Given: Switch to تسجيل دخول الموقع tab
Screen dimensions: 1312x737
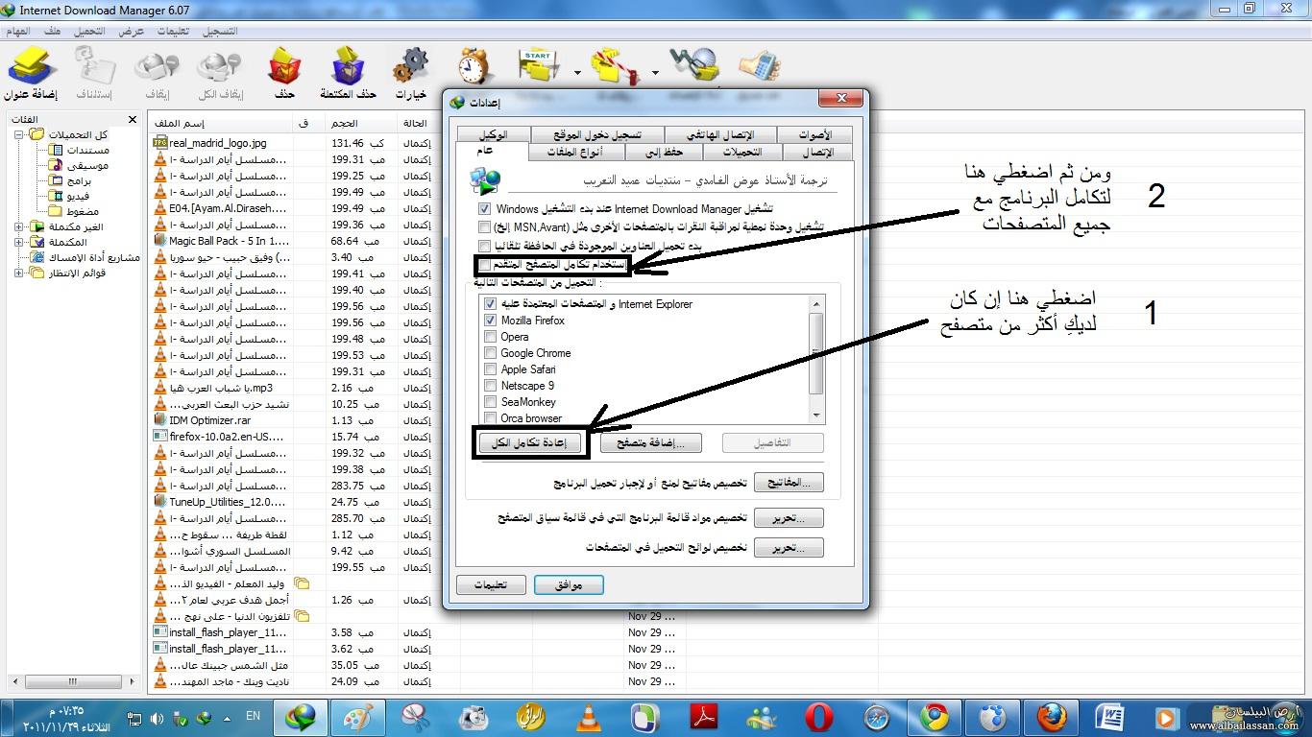Looking at the screenshot, I should coord(597,135).
